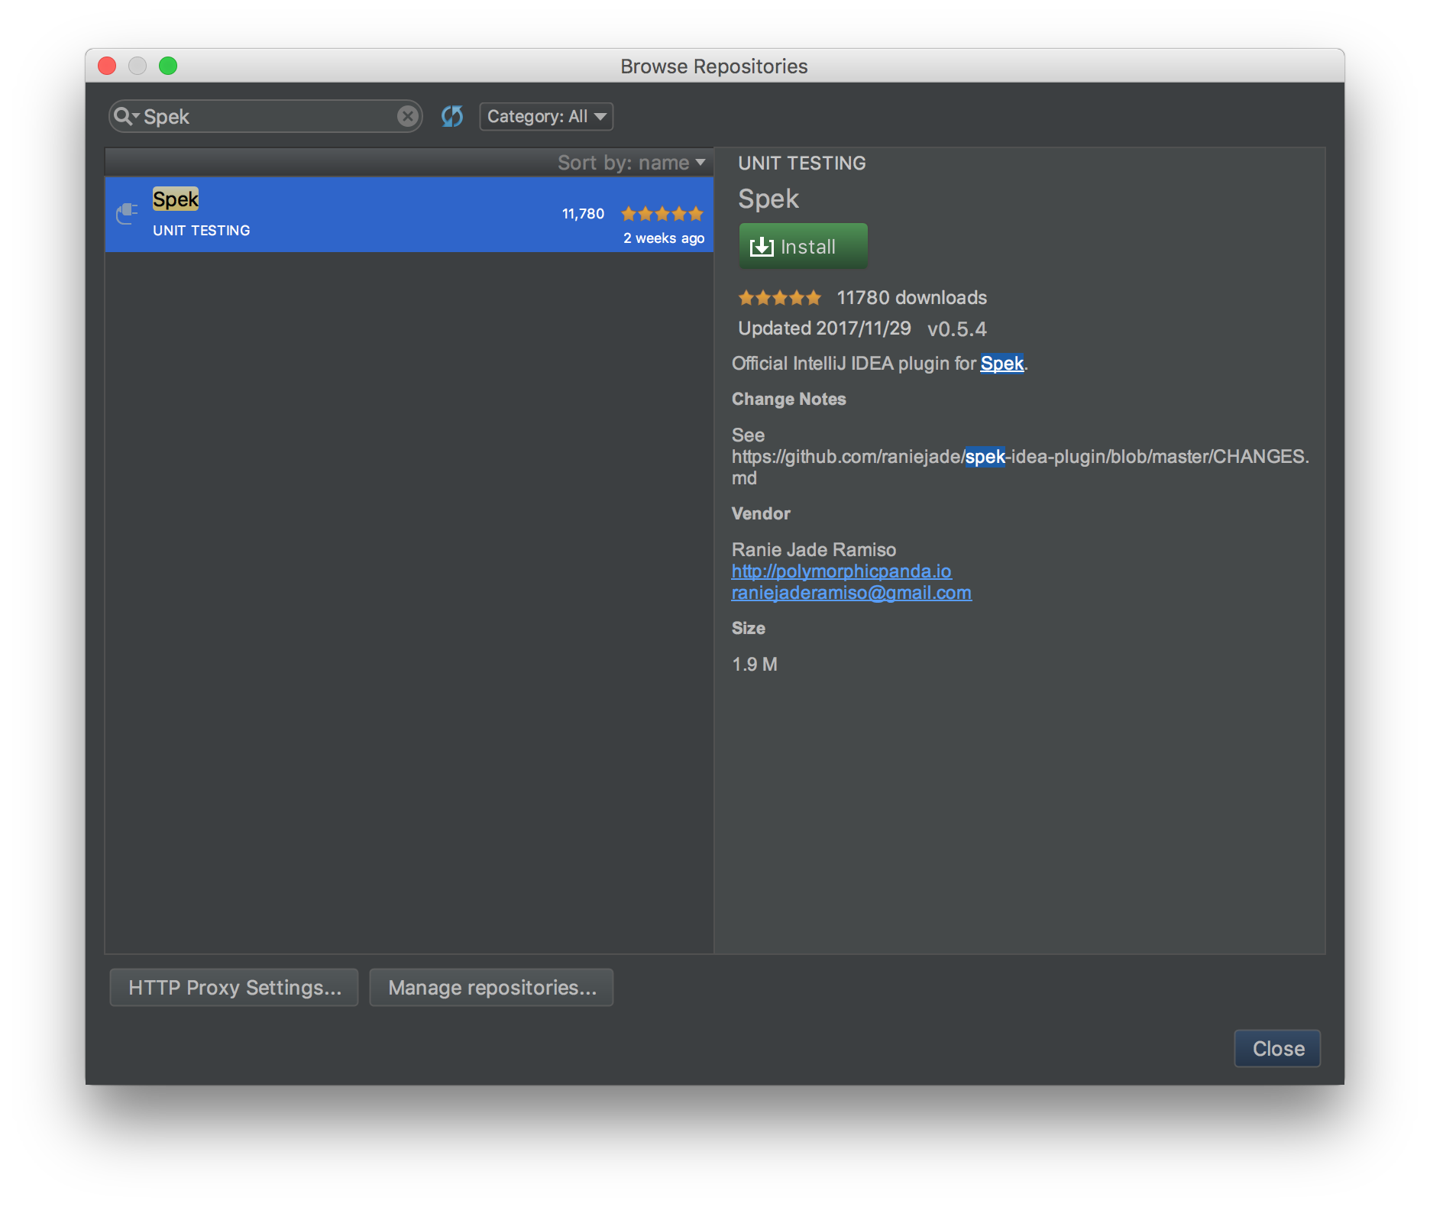Open HTTP Proxy Settings
This screenshot has height=1207, width=1430.
tap(234, 987)
